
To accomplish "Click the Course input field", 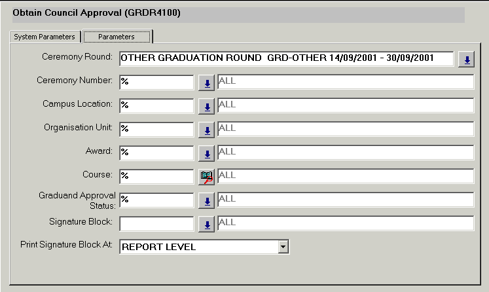I will coord(156,176).
